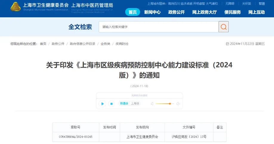
Task: Click the orange search magnifier button
Action: click(x=224, y=27)
